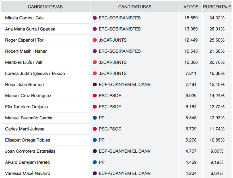Click the party dot next to Mirella Cortés' ERC-SOBIRANISTES
This screenshot has width=233, height=178.
pos(95,18)
